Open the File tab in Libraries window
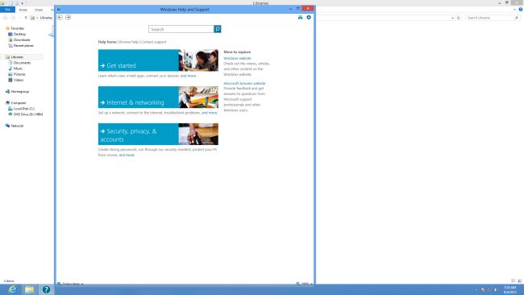The height and width of the screenshot is (295, 524). [x=8, y=10]
